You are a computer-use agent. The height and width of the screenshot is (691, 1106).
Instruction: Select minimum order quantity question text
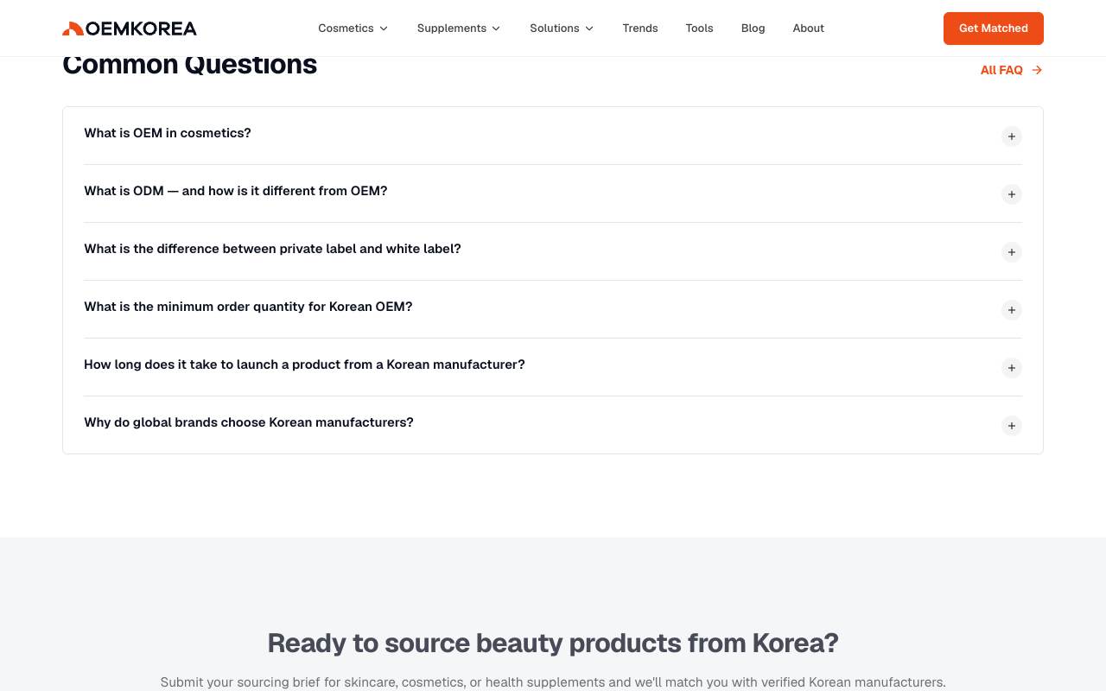click(248, 307)
